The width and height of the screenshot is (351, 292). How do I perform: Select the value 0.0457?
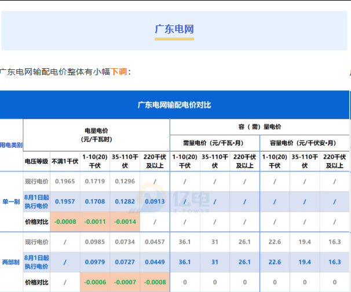click(155, 242)
